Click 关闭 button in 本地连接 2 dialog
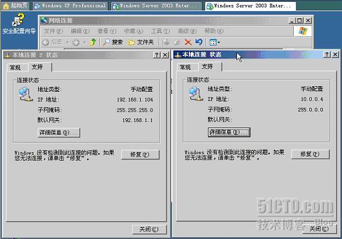This screenshot has width=342, height=239. pos(149,229)
